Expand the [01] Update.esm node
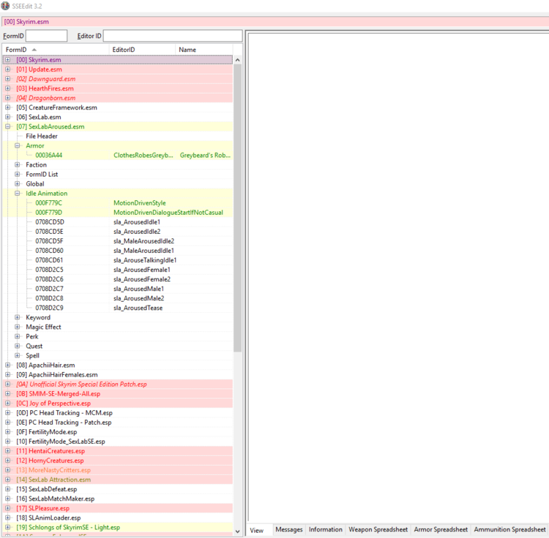This screenshot has width=549, height=538. pyautogui.click(x=8, y=69)
